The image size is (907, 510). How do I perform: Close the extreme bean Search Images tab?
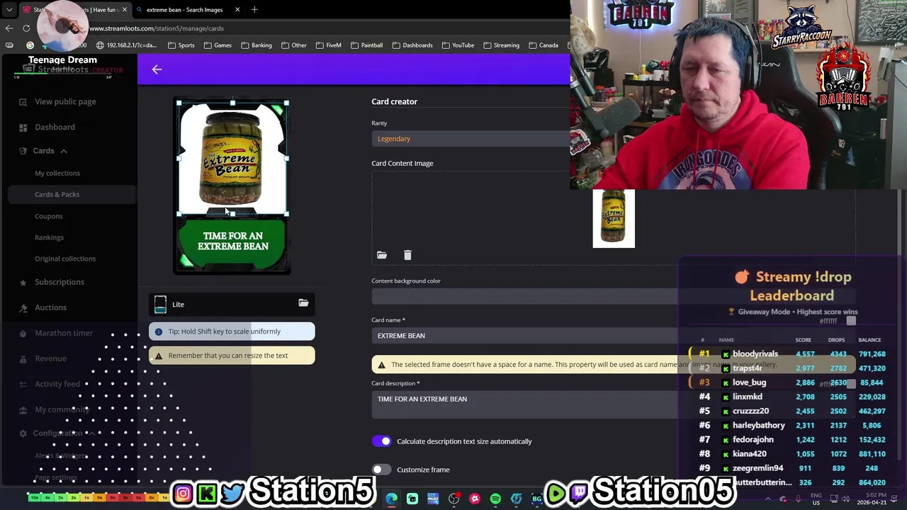[237, 9]
